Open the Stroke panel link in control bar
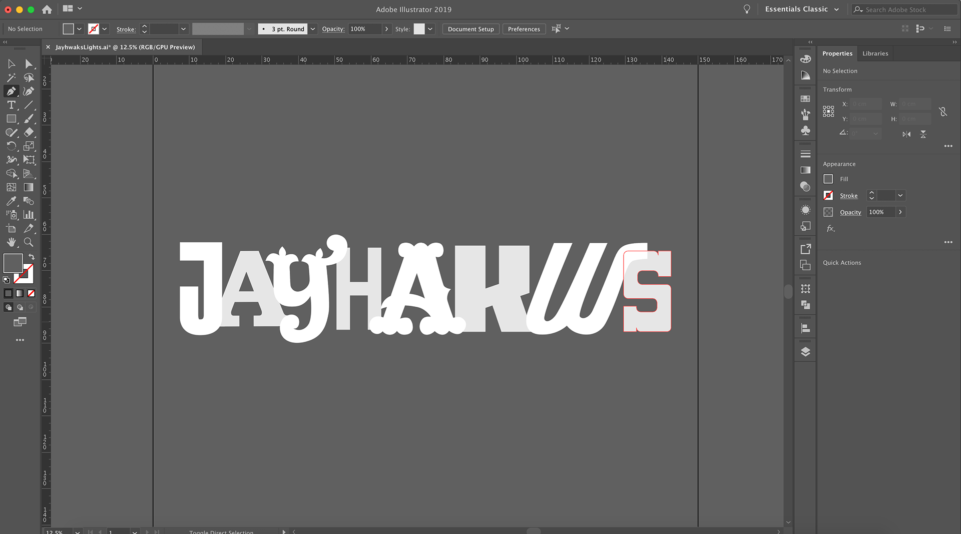The height and width of the screenshot is (534, 961). click(126, 30)
